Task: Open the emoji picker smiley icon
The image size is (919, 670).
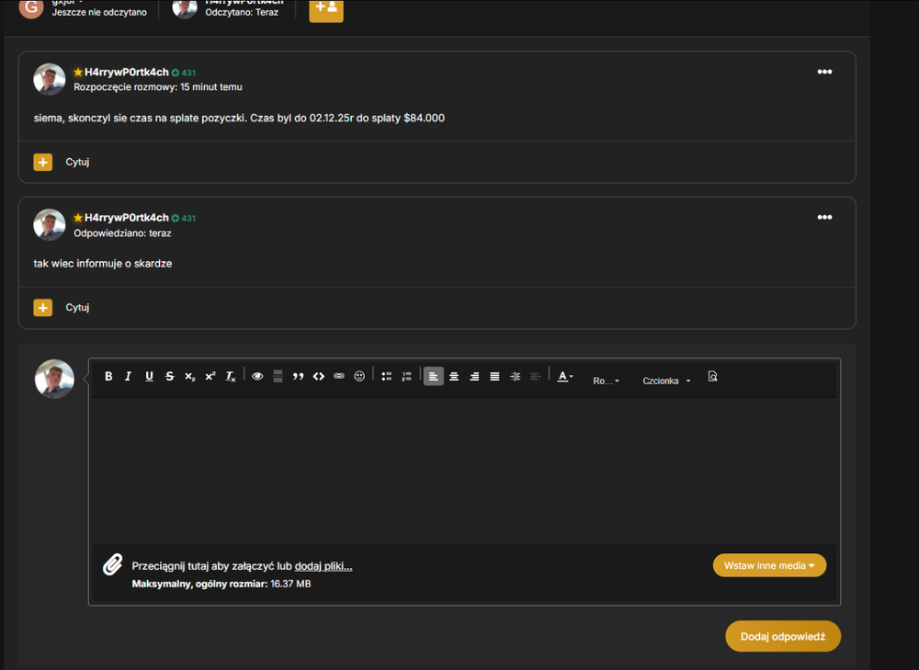Action: point(359,376)
